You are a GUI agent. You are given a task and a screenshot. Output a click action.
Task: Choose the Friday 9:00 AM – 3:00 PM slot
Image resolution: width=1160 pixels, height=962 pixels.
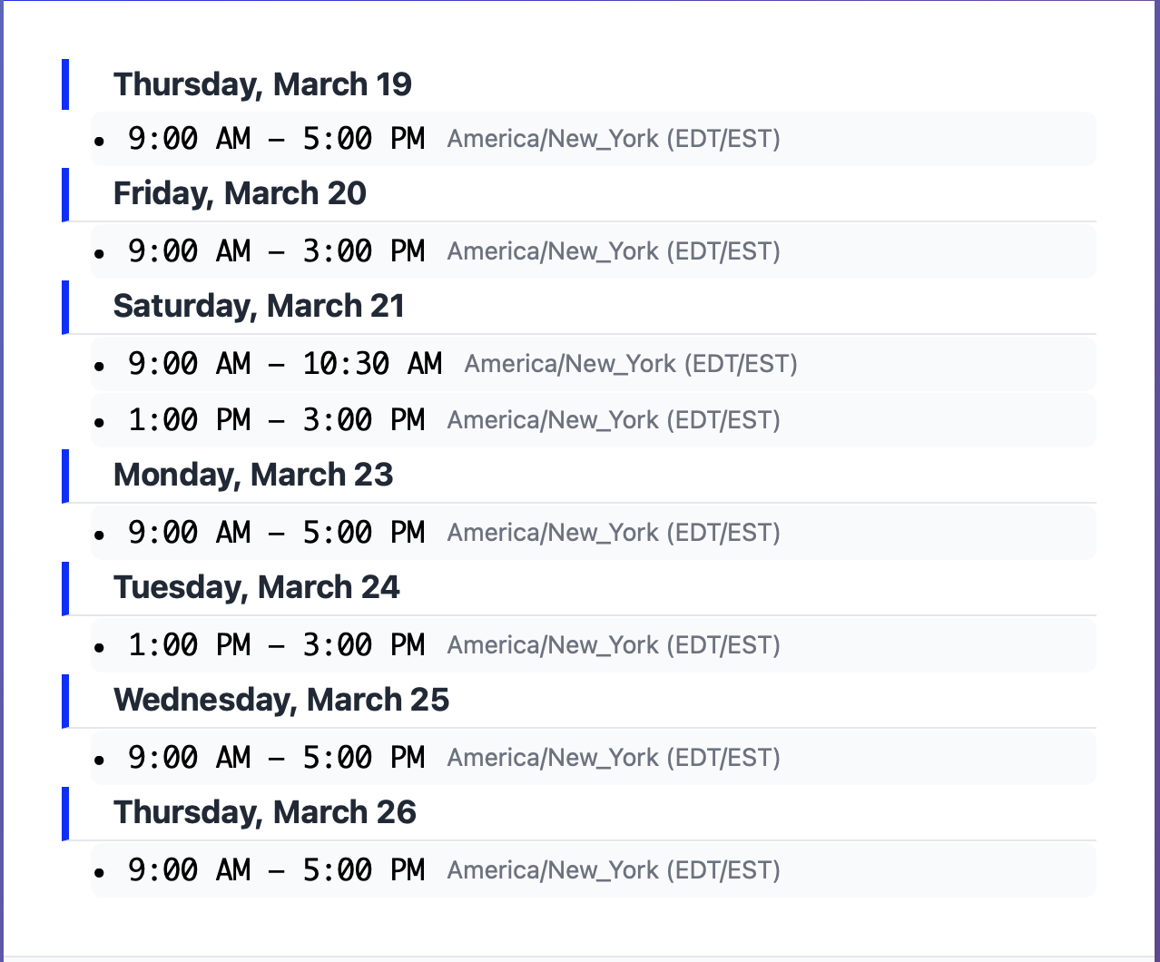[276, 251]
